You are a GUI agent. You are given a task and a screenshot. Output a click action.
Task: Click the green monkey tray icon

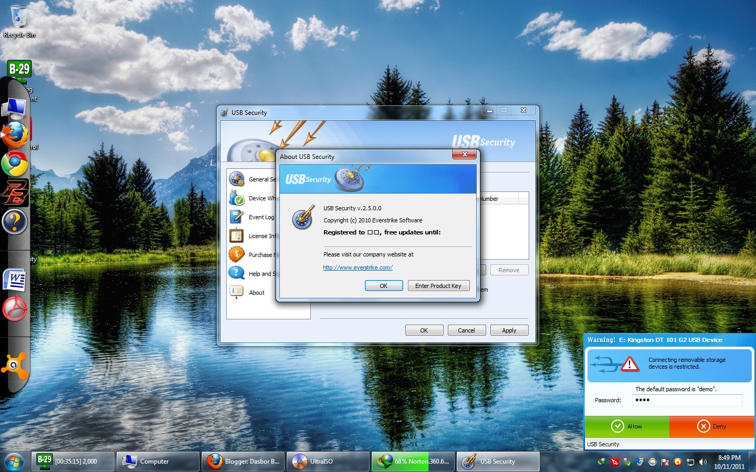point(653,462)
